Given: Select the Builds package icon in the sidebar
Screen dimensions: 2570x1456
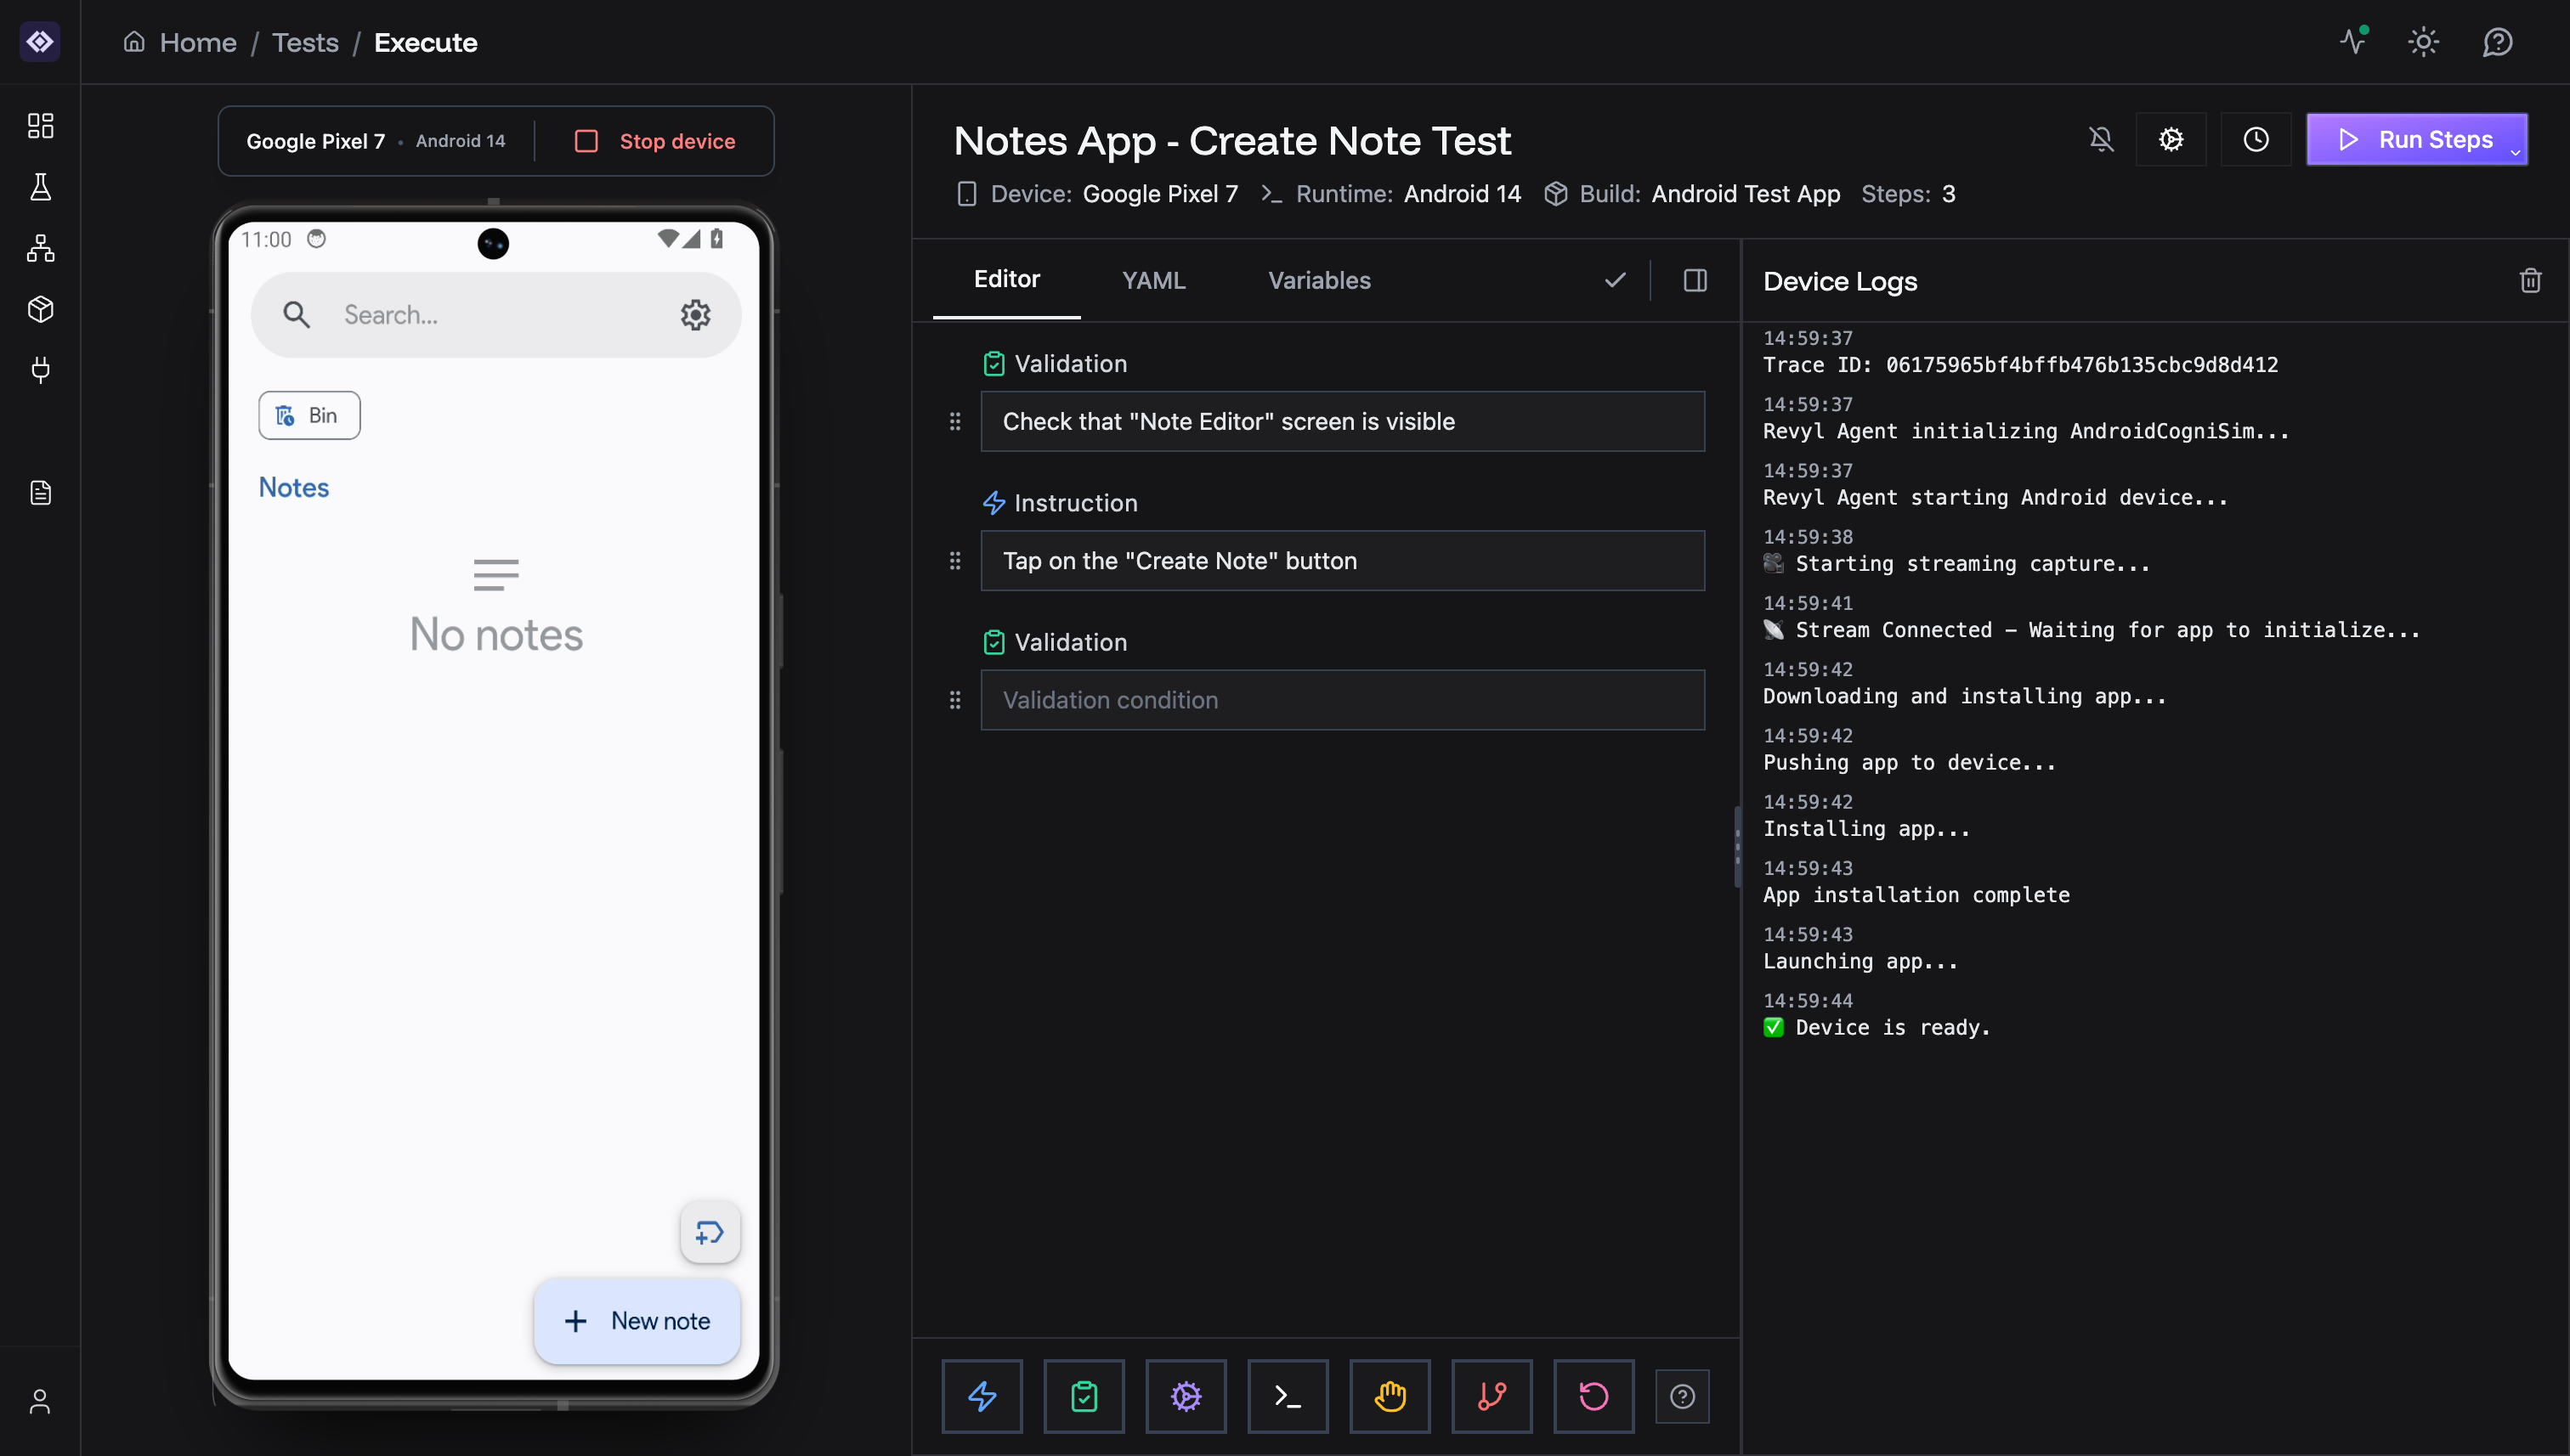Looking at the screenshot, I should 40,309.
